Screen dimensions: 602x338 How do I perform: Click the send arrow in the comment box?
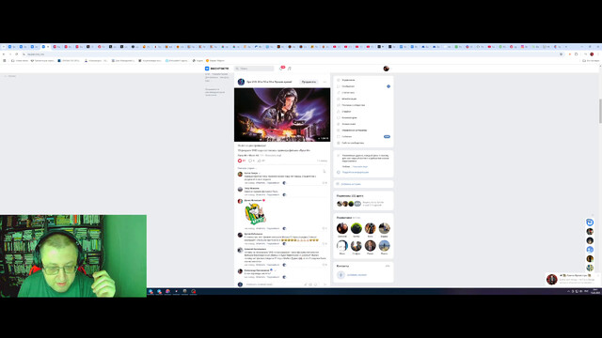coord(325,284)
